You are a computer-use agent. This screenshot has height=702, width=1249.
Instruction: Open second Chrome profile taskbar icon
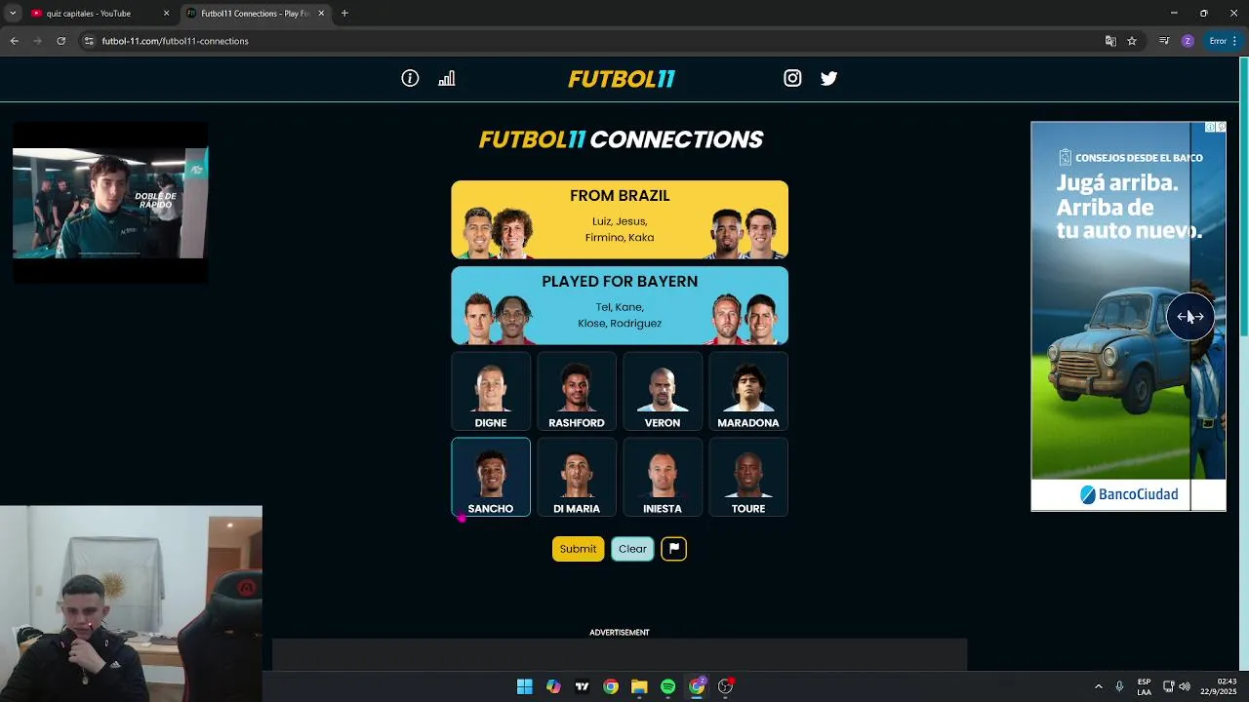coord(697,686)
